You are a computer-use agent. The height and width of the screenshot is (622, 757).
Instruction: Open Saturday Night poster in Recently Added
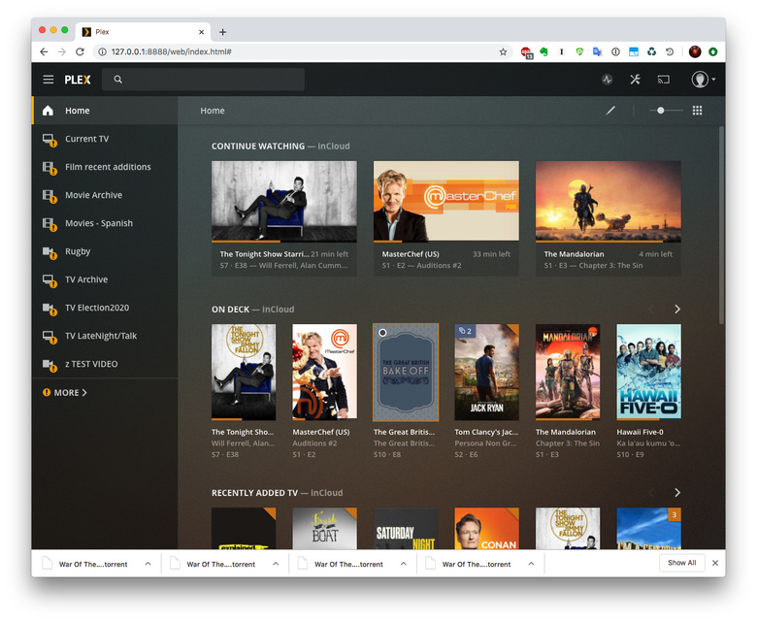(x=406, y=528)
